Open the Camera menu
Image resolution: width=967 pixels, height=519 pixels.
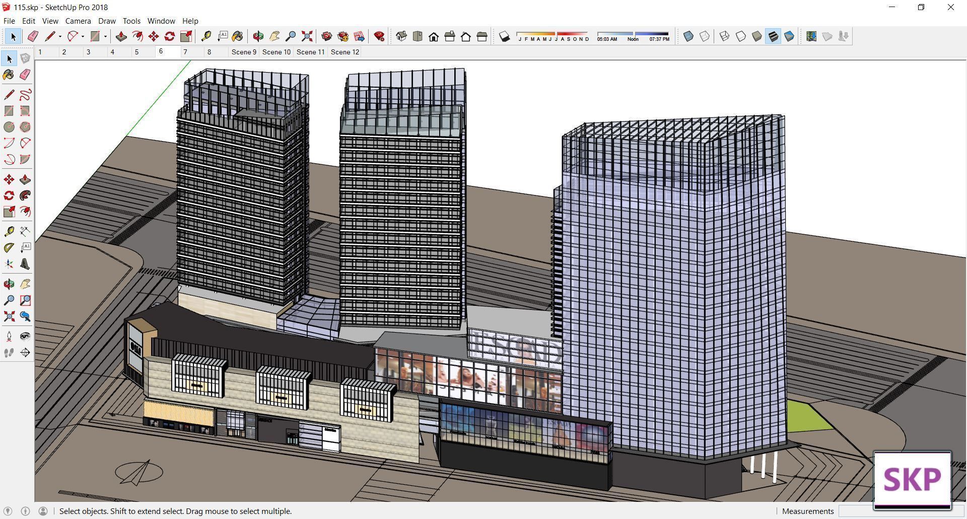pyautogui.click(x=78, y=21)
